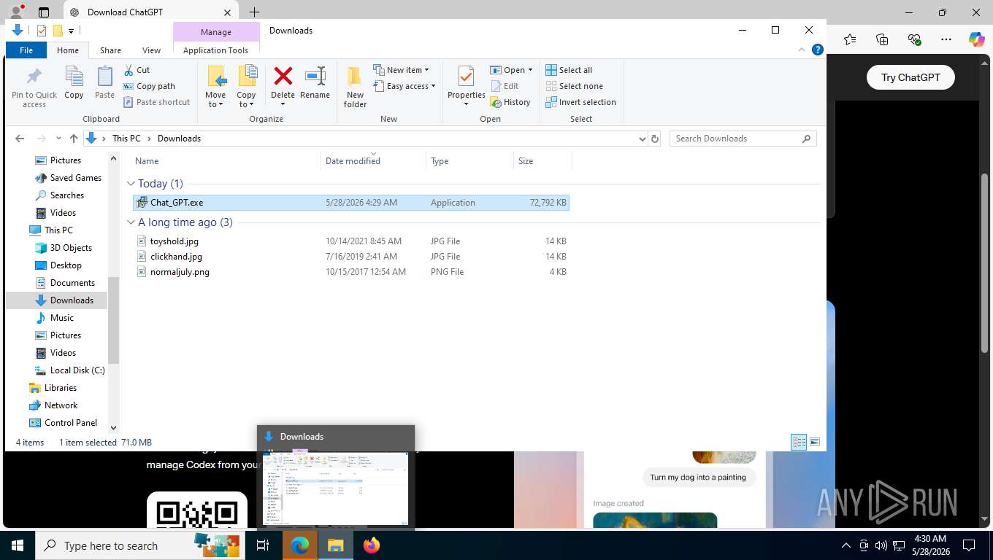Open the Application Tools tab
Image resolution: width=993 pixels, height=560 pixels.
[x=215, y=50]
